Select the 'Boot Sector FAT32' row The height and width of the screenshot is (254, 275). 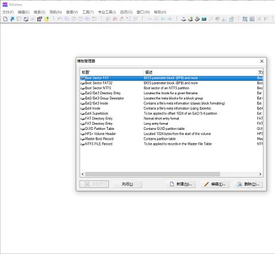(x=171, y=83)
